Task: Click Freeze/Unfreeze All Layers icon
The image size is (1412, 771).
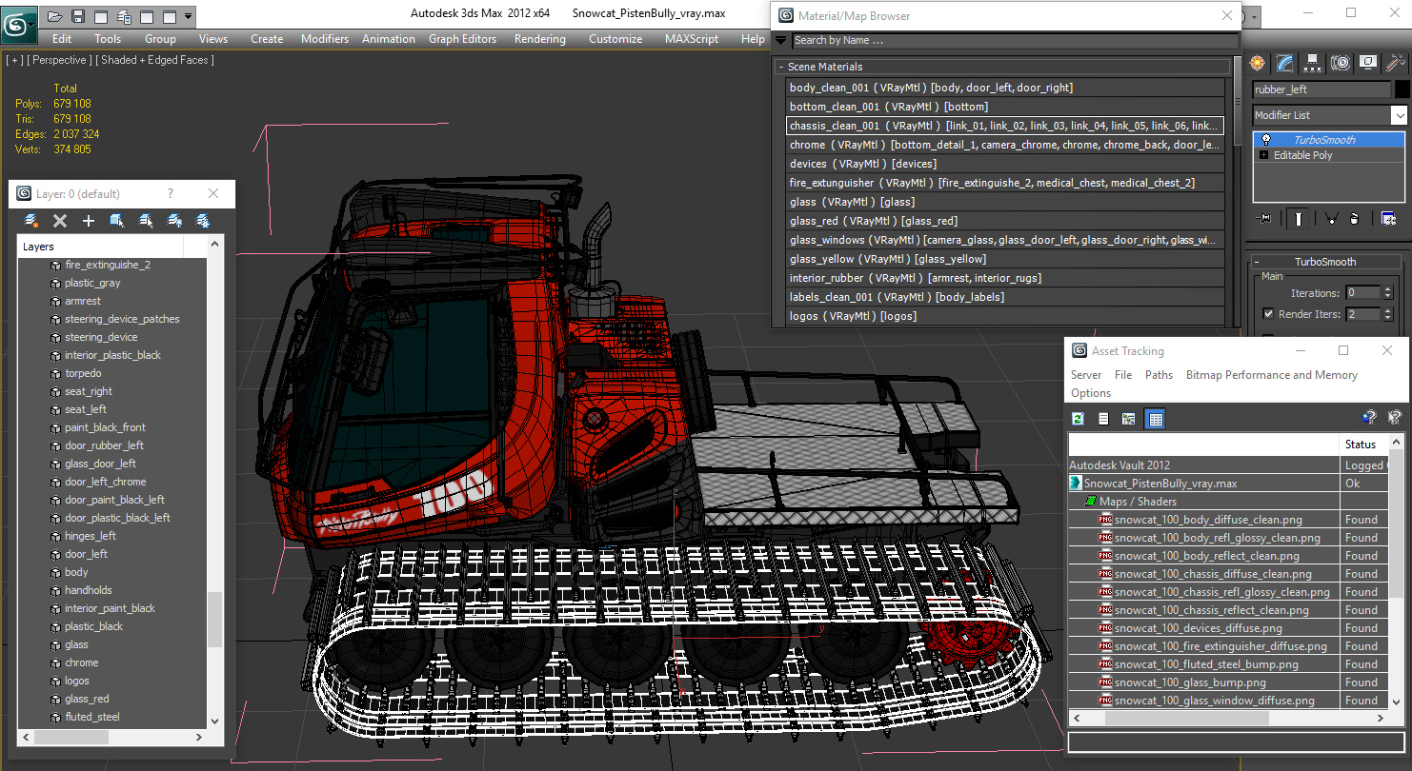Action: click(x=203, y=221)
